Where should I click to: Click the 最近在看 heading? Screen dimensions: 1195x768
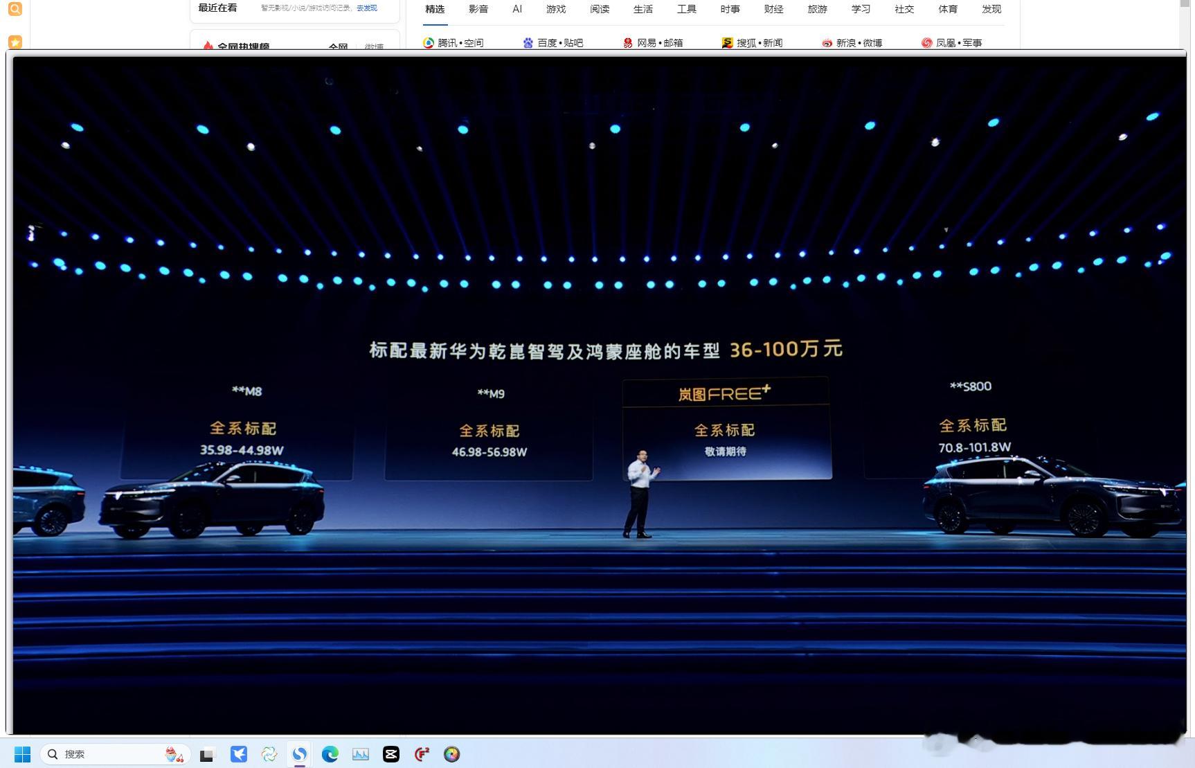217,8
